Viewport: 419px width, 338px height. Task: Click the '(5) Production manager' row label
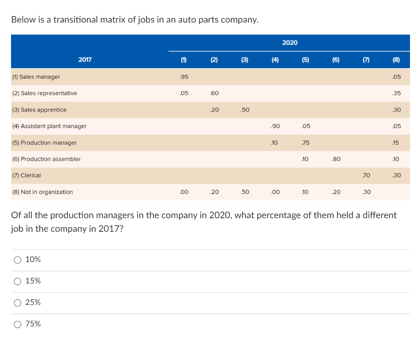click(x=44, y=142)
